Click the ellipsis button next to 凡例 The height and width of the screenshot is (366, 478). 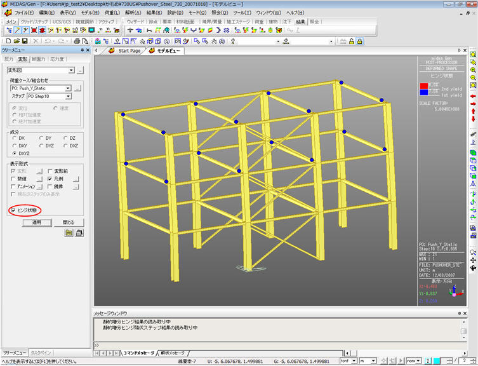click(x=76, y=179)
